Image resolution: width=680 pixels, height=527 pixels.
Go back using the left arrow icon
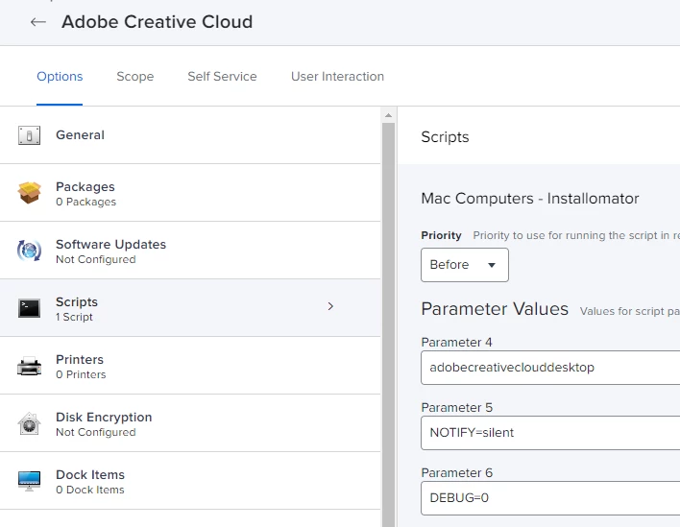click(38, 22)
